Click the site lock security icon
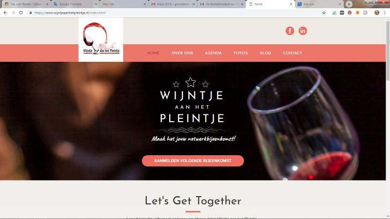The height and width of the screenshot is (219, 390). tap(31, 13)
